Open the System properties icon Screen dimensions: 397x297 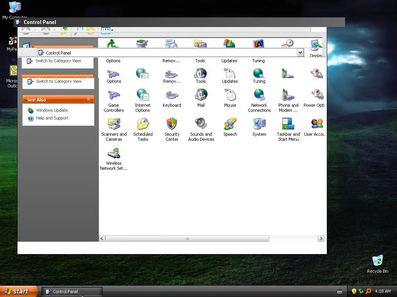(x=259, y=127)
